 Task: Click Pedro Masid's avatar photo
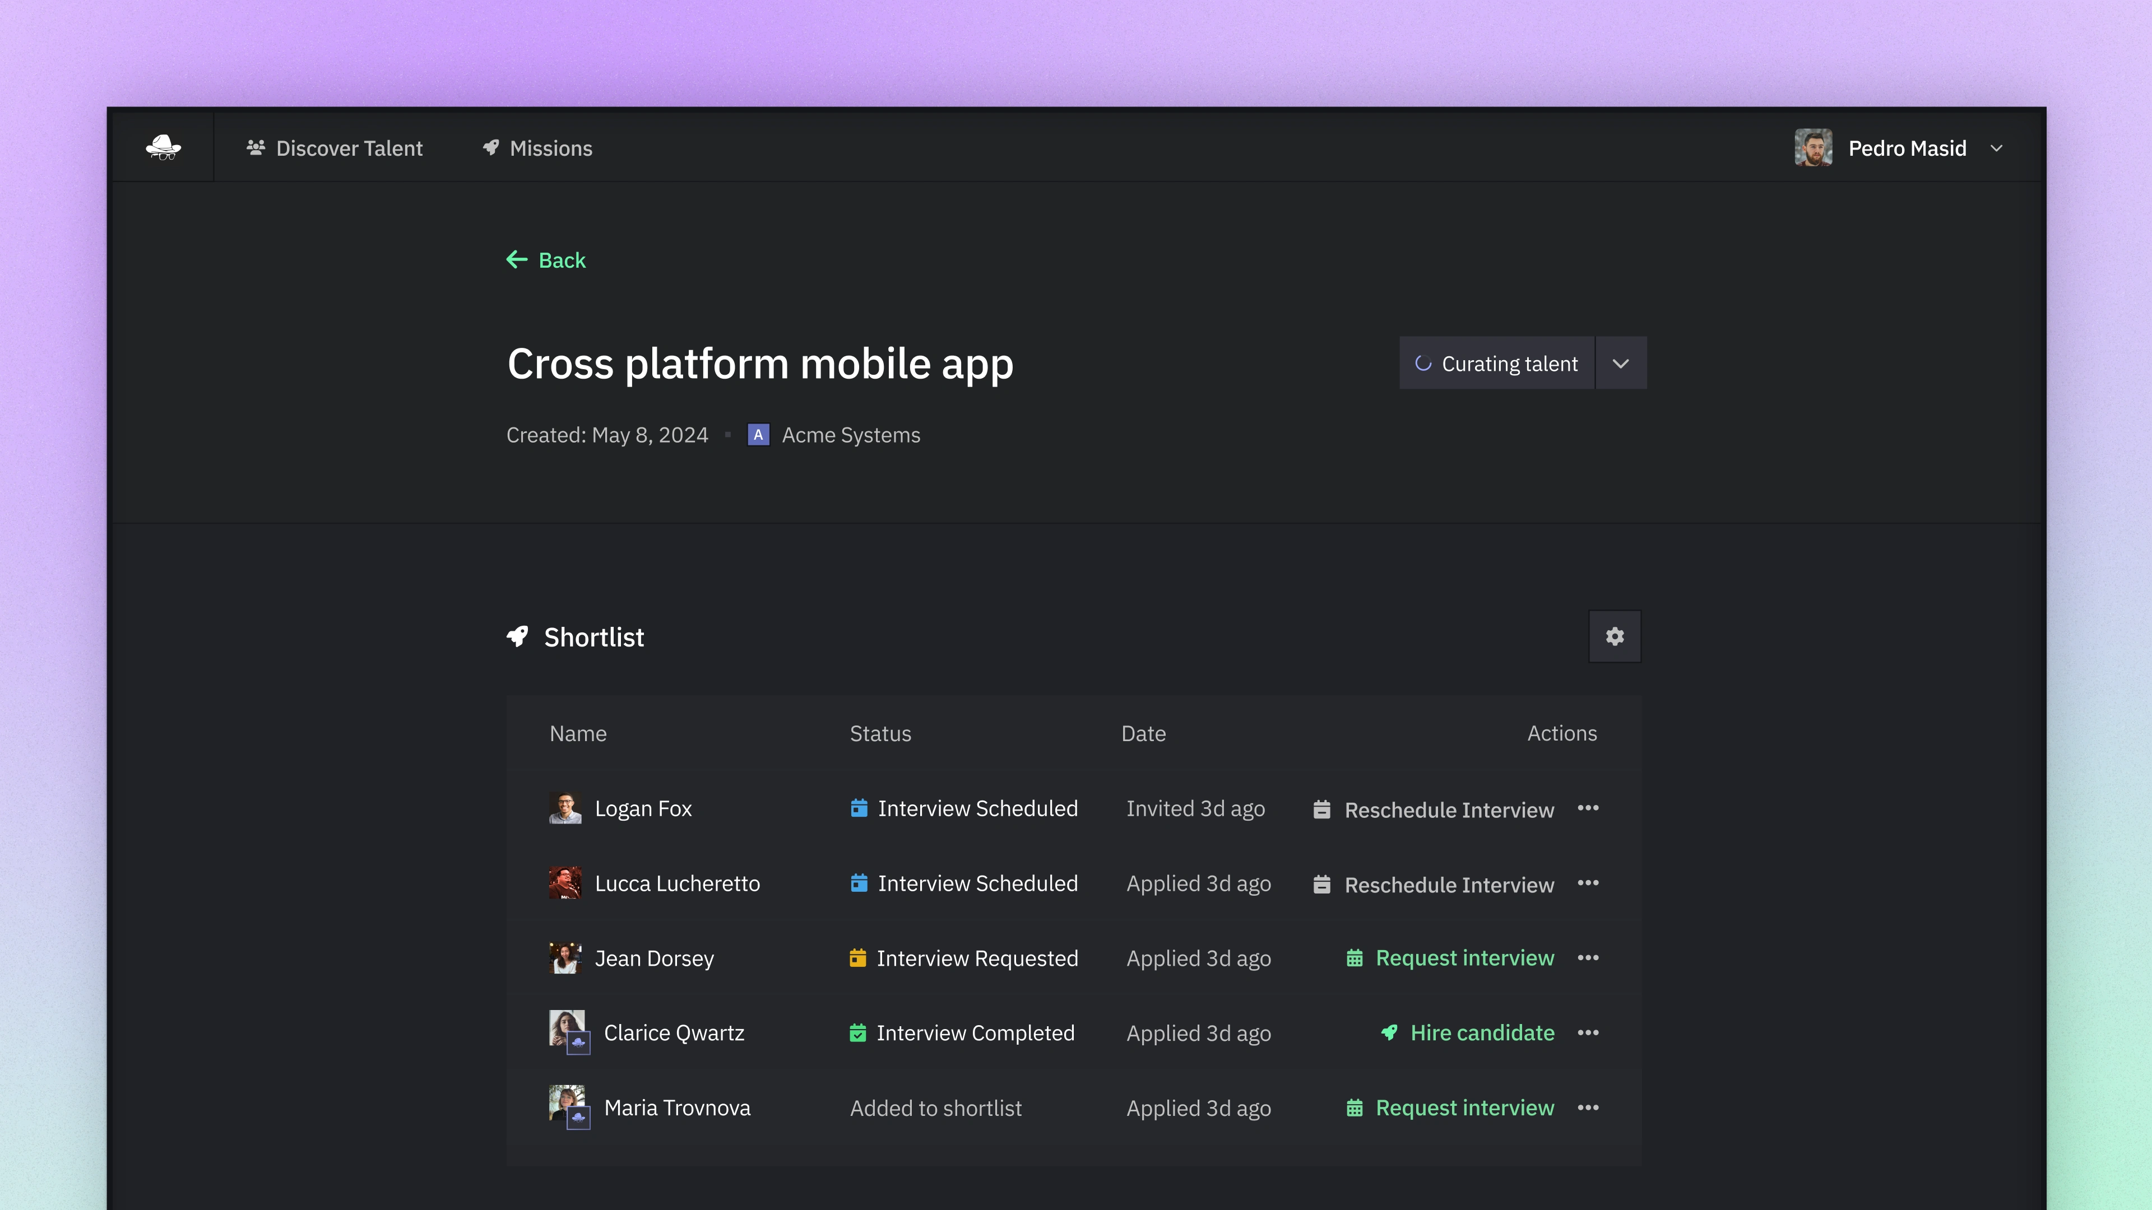pos(1813,148)
